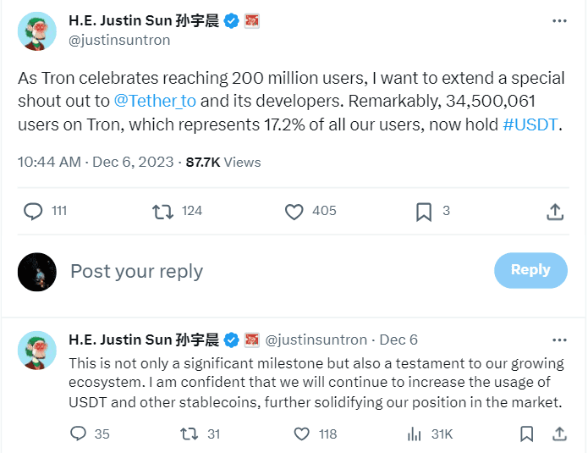588x453 pixels.
Task: Reply to the main Tron tweet via comment icon
Action: [x=34, y=211]
